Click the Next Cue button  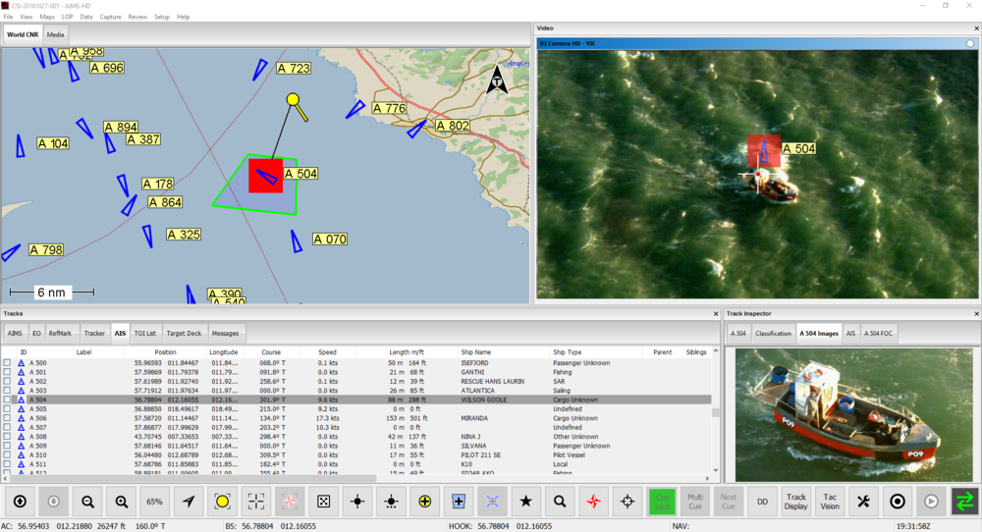(x=729, y=502)
